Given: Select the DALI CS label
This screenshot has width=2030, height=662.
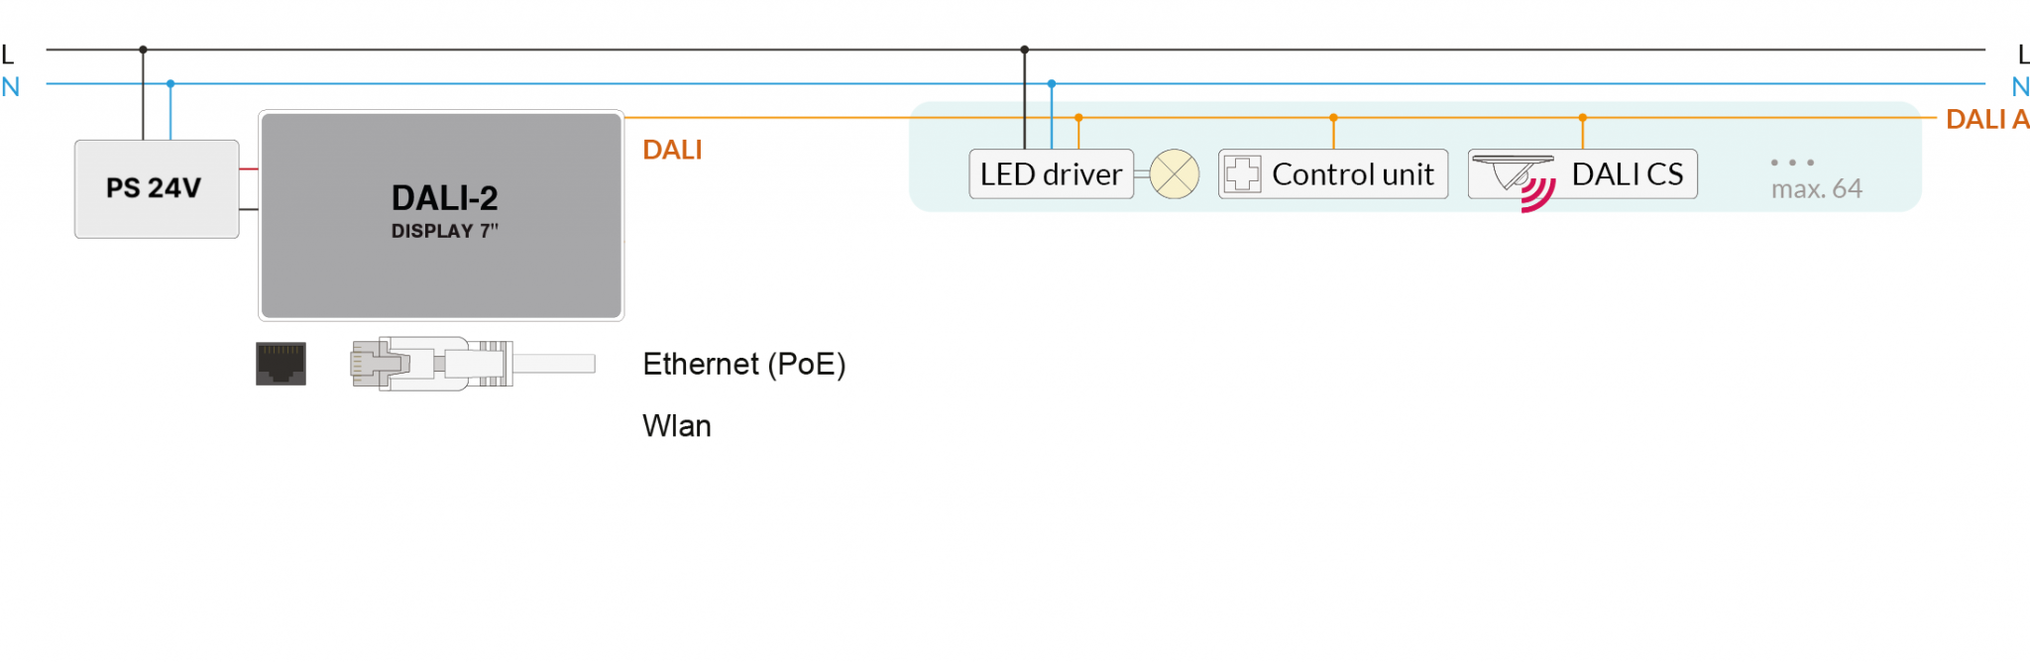Looking at the screenshot, I should [x=1628, y=174].
